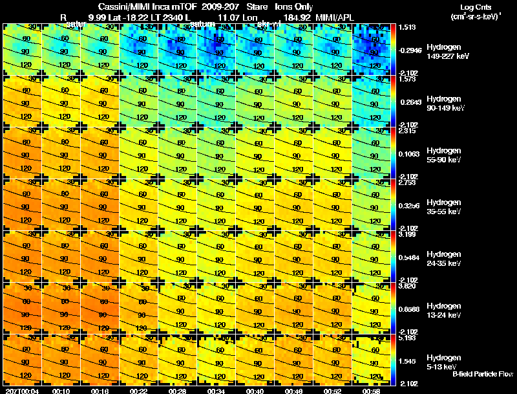Click the '207T00:04' time label
The height and width of the screenshot is (394, 517).
coord(22,391)
